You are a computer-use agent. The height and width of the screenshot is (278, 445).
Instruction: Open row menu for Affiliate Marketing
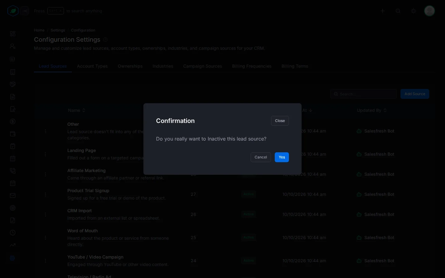[45, 174]
